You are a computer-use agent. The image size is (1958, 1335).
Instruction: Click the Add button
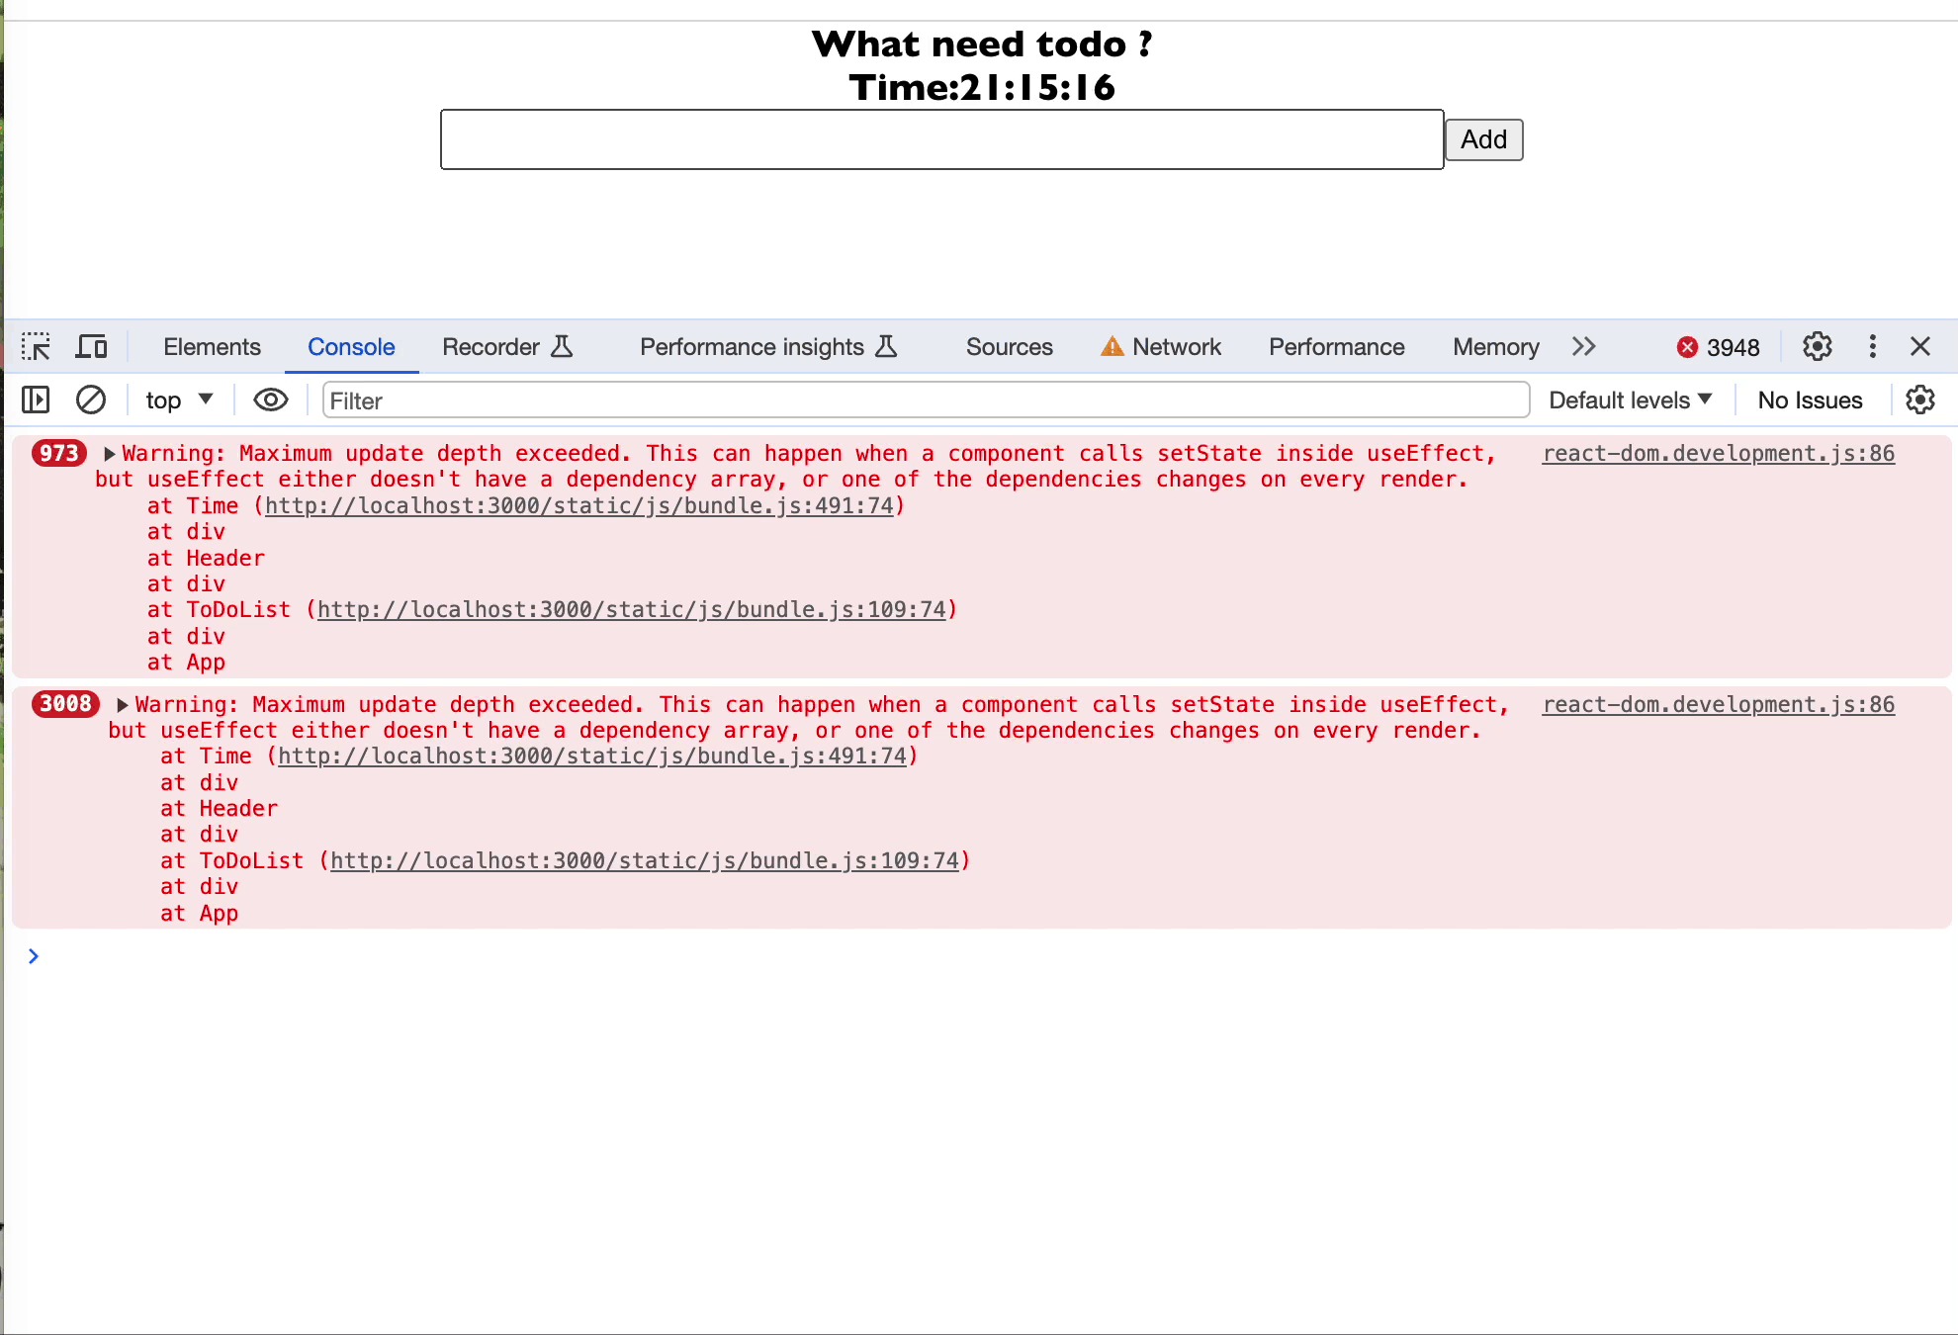tap(1483, 139)
